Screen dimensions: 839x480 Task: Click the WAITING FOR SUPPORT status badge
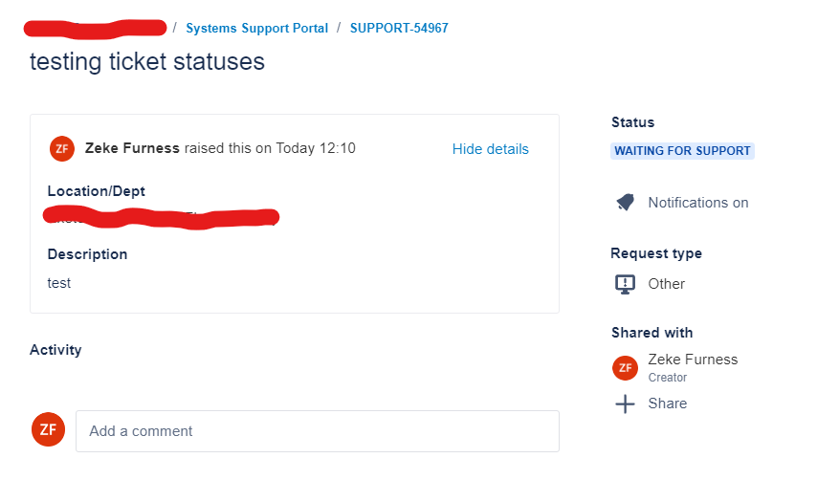pos(682,151)
